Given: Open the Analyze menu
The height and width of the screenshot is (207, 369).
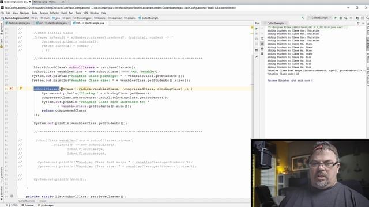Looking at the screenshot, I should 44,13.
